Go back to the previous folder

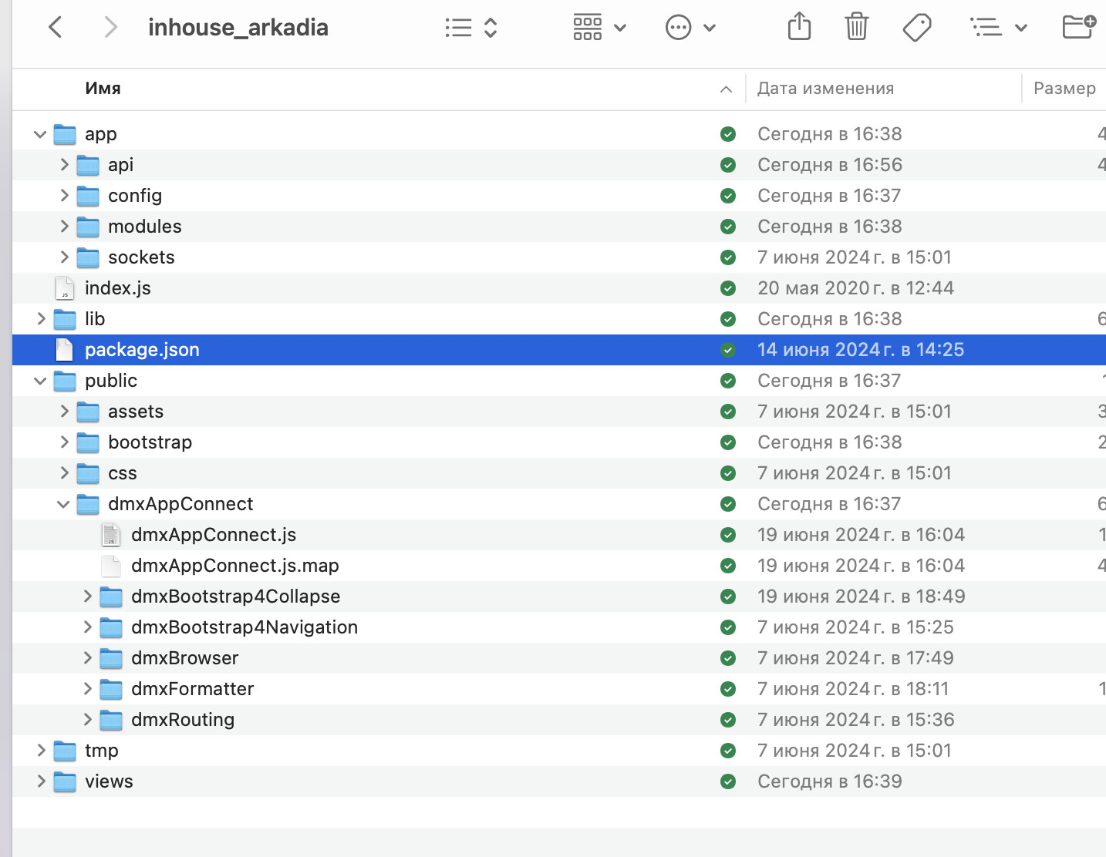[x=55, y=28]
